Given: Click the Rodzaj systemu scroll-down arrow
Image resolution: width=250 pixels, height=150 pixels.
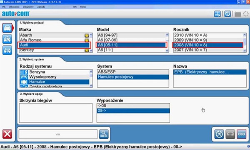Looking at the screenshot, I should [x=91, y=86].
